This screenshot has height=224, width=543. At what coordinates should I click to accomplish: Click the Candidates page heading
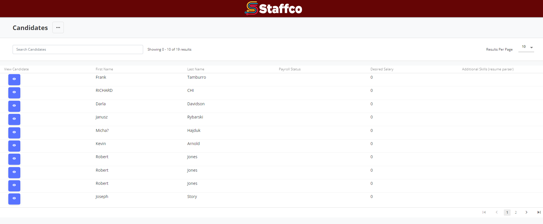tap(30, 28)
